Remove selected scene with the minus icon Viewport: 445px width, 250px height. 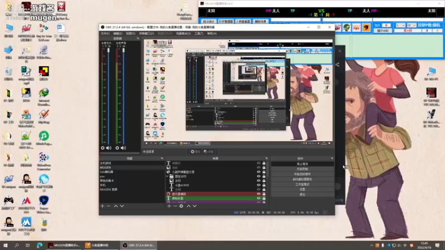108,206
